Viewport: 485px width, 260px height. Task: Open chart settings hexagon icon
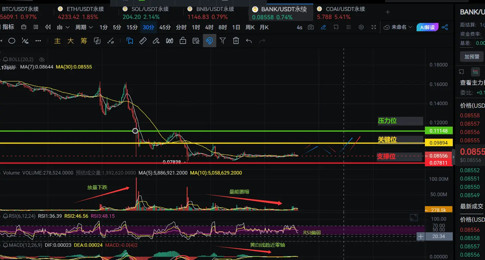tap(361, 27)
